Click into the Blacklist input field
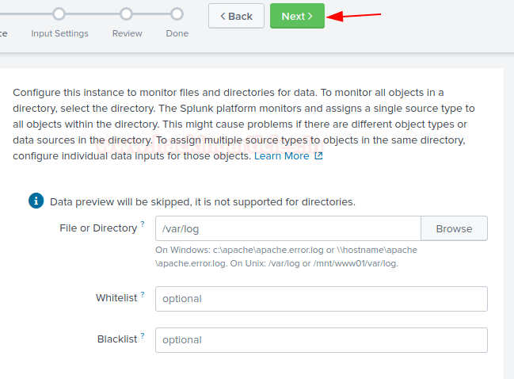 click(x=321, y=340)
